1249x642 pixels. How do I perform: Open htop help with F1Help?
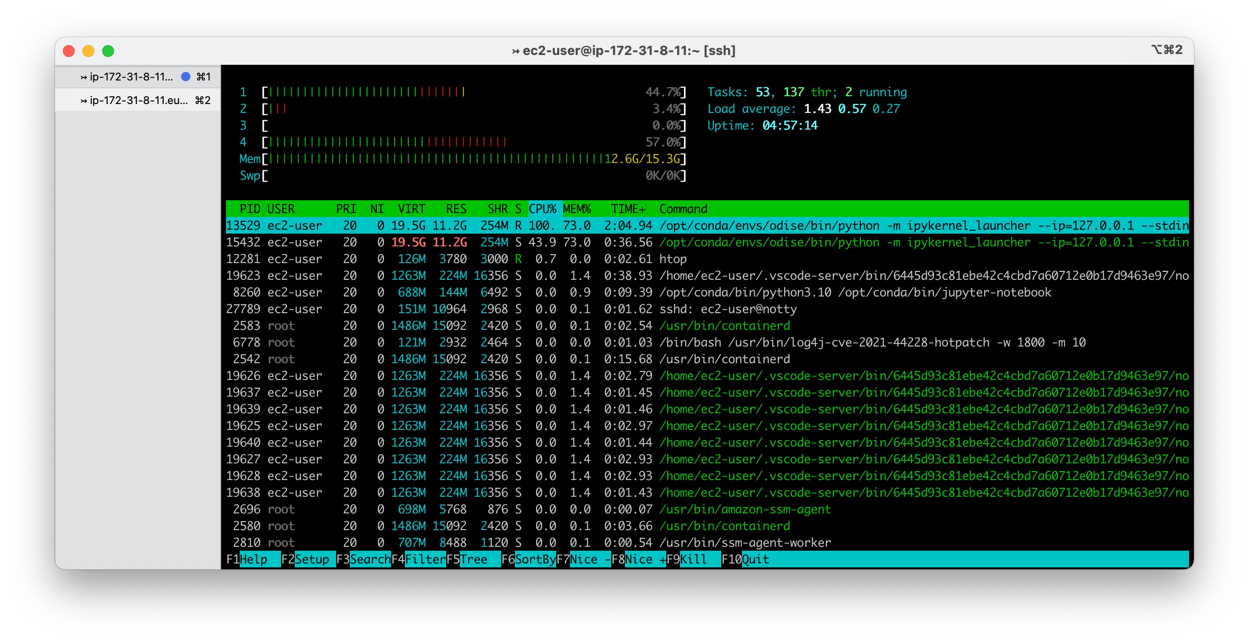(251, 559)
